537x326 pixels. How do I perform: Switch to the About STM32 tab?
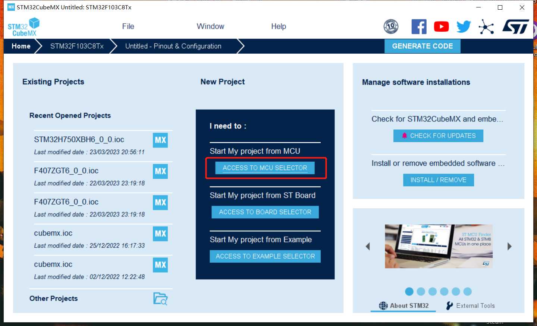pyautogui.click(x=403, y=306)
